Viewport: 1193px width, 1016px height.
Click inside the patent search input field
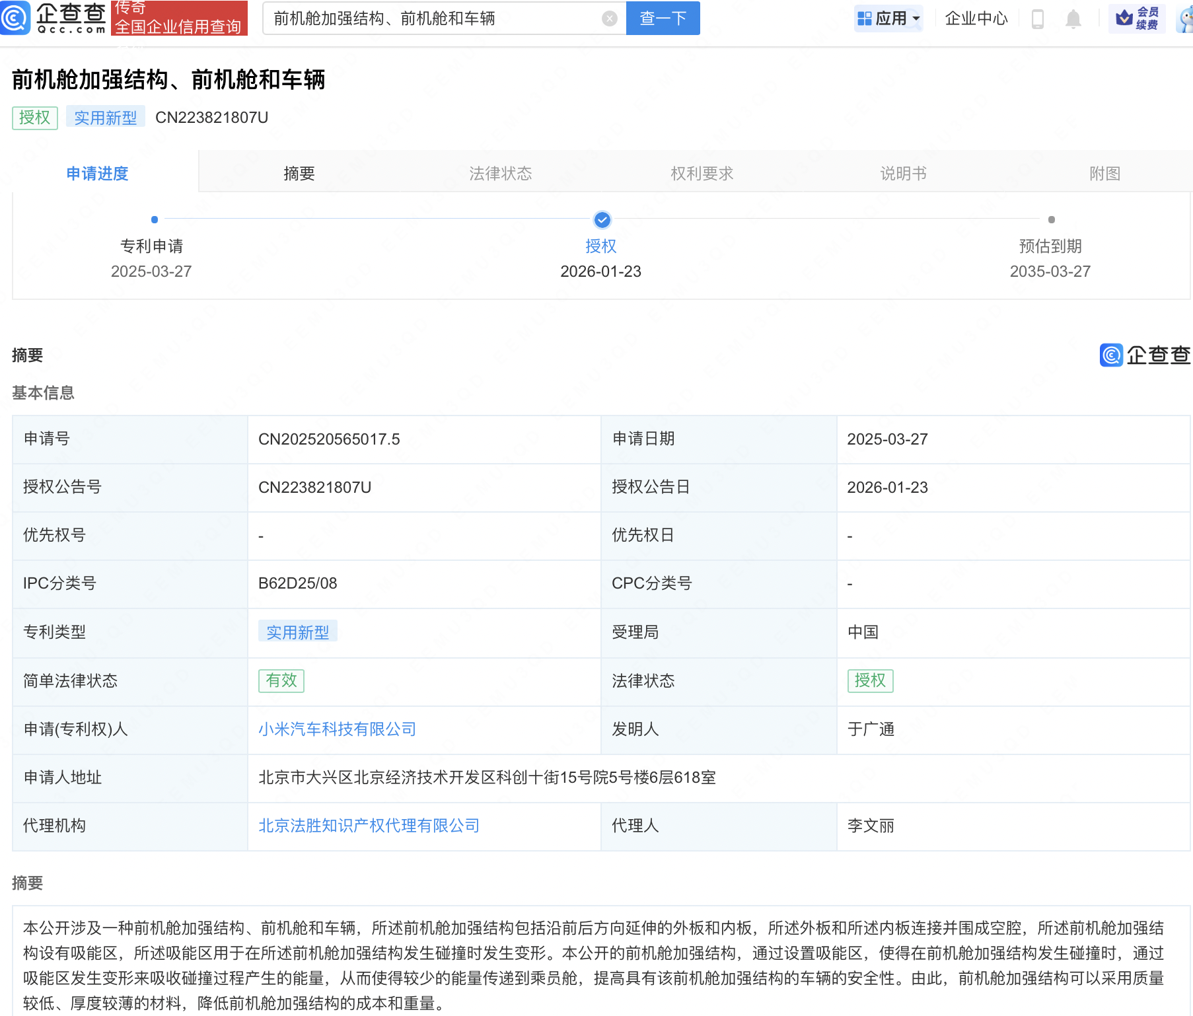pos(436,18)
